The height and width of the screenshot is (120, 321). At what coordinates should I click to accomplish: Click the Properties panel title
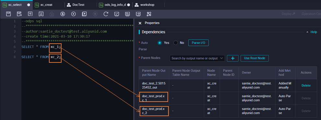[152, 23]
